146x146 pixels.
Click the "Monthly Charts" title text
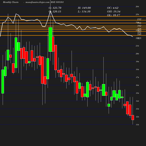click(11, 2)
